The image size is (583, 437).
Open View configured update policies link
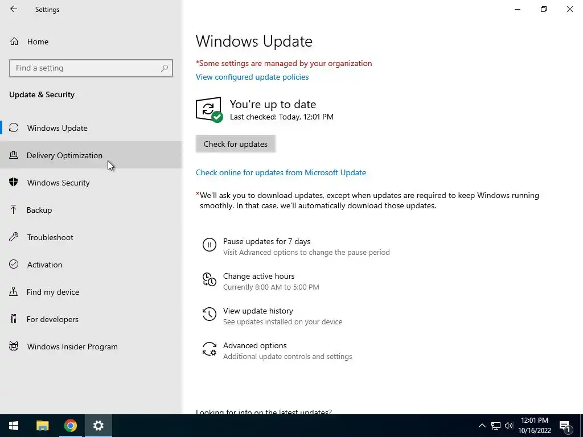coord(252,77)
